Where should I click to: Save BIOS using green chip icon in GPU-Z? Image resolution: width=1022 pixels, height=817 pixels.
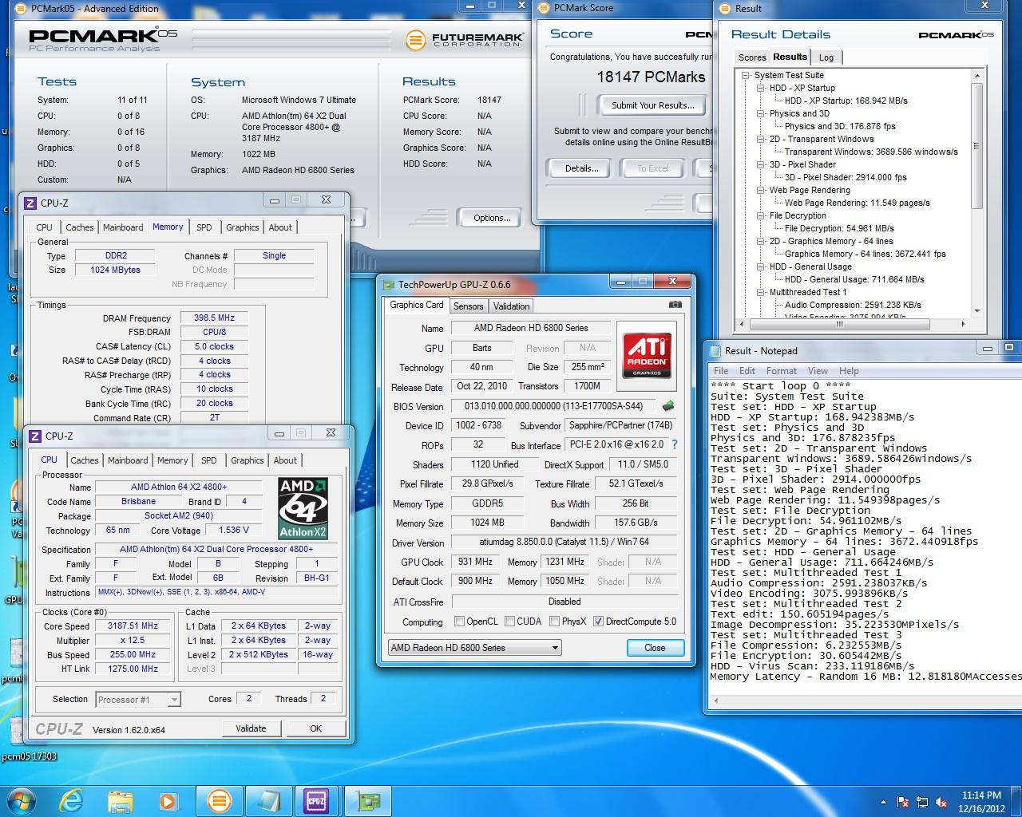coord(668,405)
